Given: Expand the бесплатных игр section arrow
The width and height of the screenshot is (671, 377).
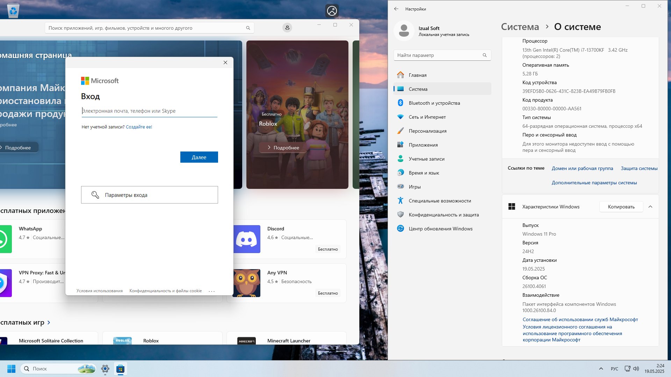Looking at the screenshot, I should click(x=49, y=323).
